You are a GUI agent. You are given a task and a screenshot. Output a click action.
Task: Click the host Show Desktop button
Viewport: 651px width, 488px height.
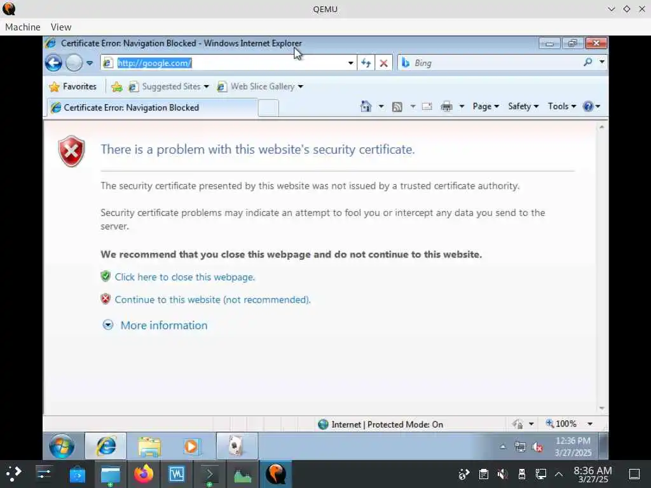pos(634,474)
